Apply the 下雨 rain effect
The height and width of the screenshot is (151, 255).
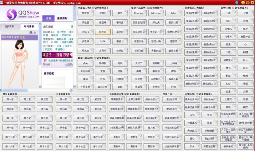228,13
